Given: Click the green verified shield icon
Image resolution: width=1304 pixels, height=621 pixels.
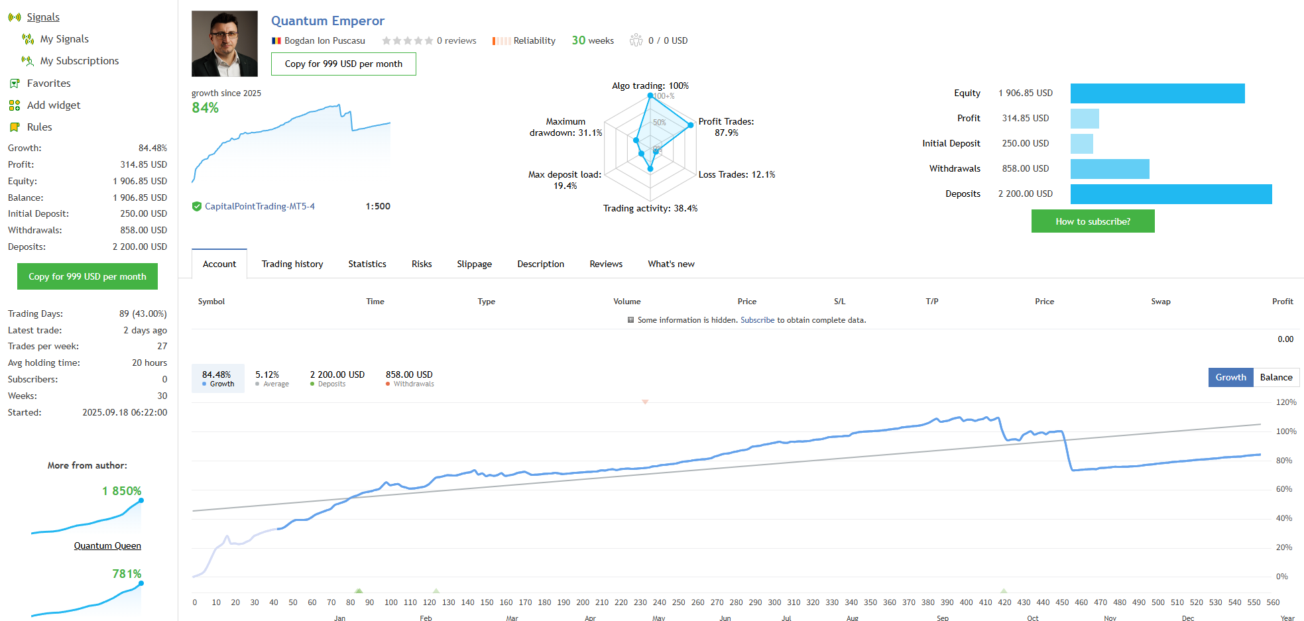Looking at the screenshot, I should (197, 207).
